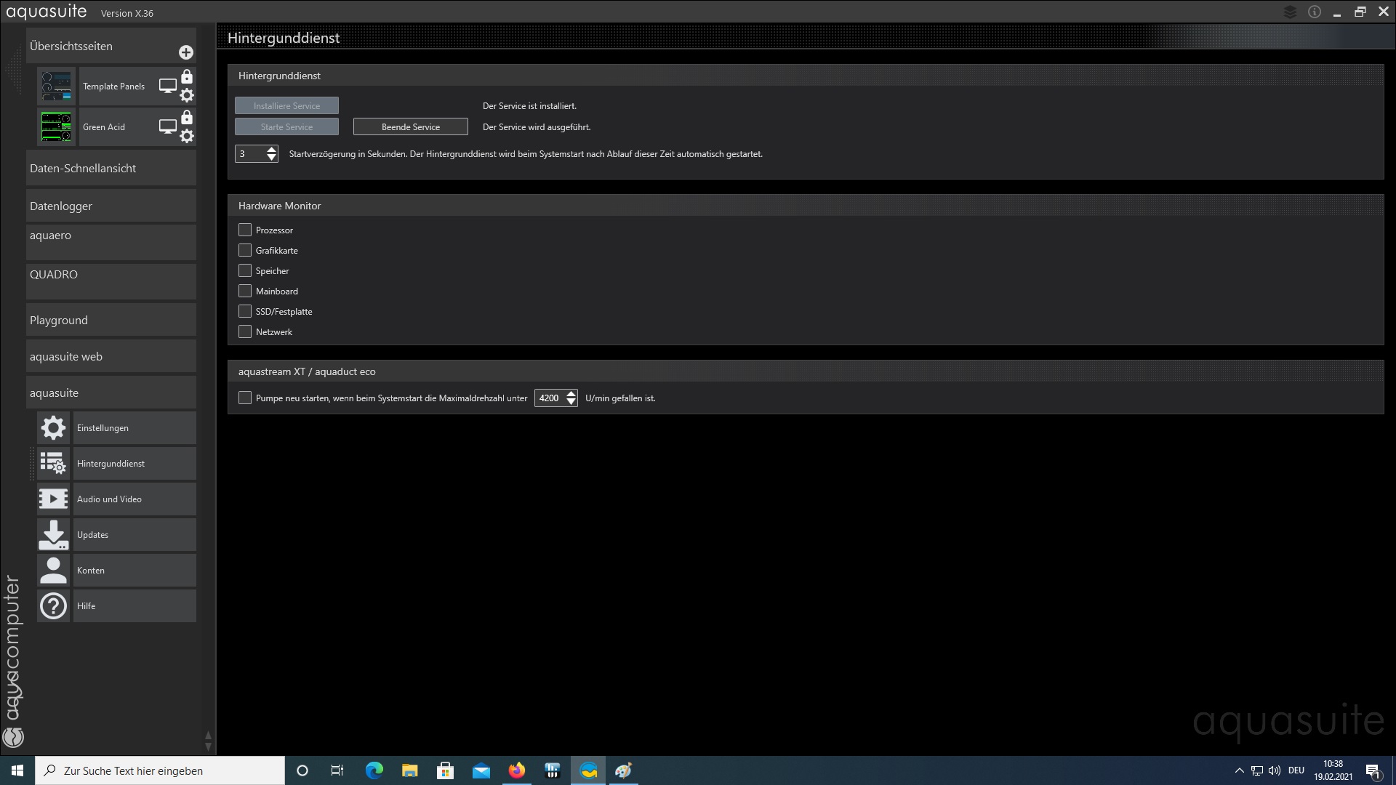Check the SSD/Festplatte option
Screen dimensions: 1396x785
coord(245,312)
